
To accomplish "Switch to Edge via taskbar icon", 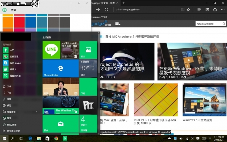I will point(30,139).
